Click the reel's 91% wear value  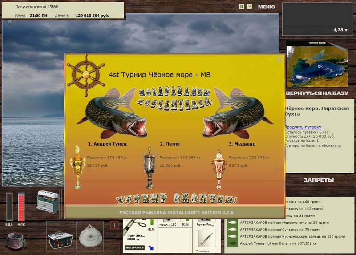(185, 224)
